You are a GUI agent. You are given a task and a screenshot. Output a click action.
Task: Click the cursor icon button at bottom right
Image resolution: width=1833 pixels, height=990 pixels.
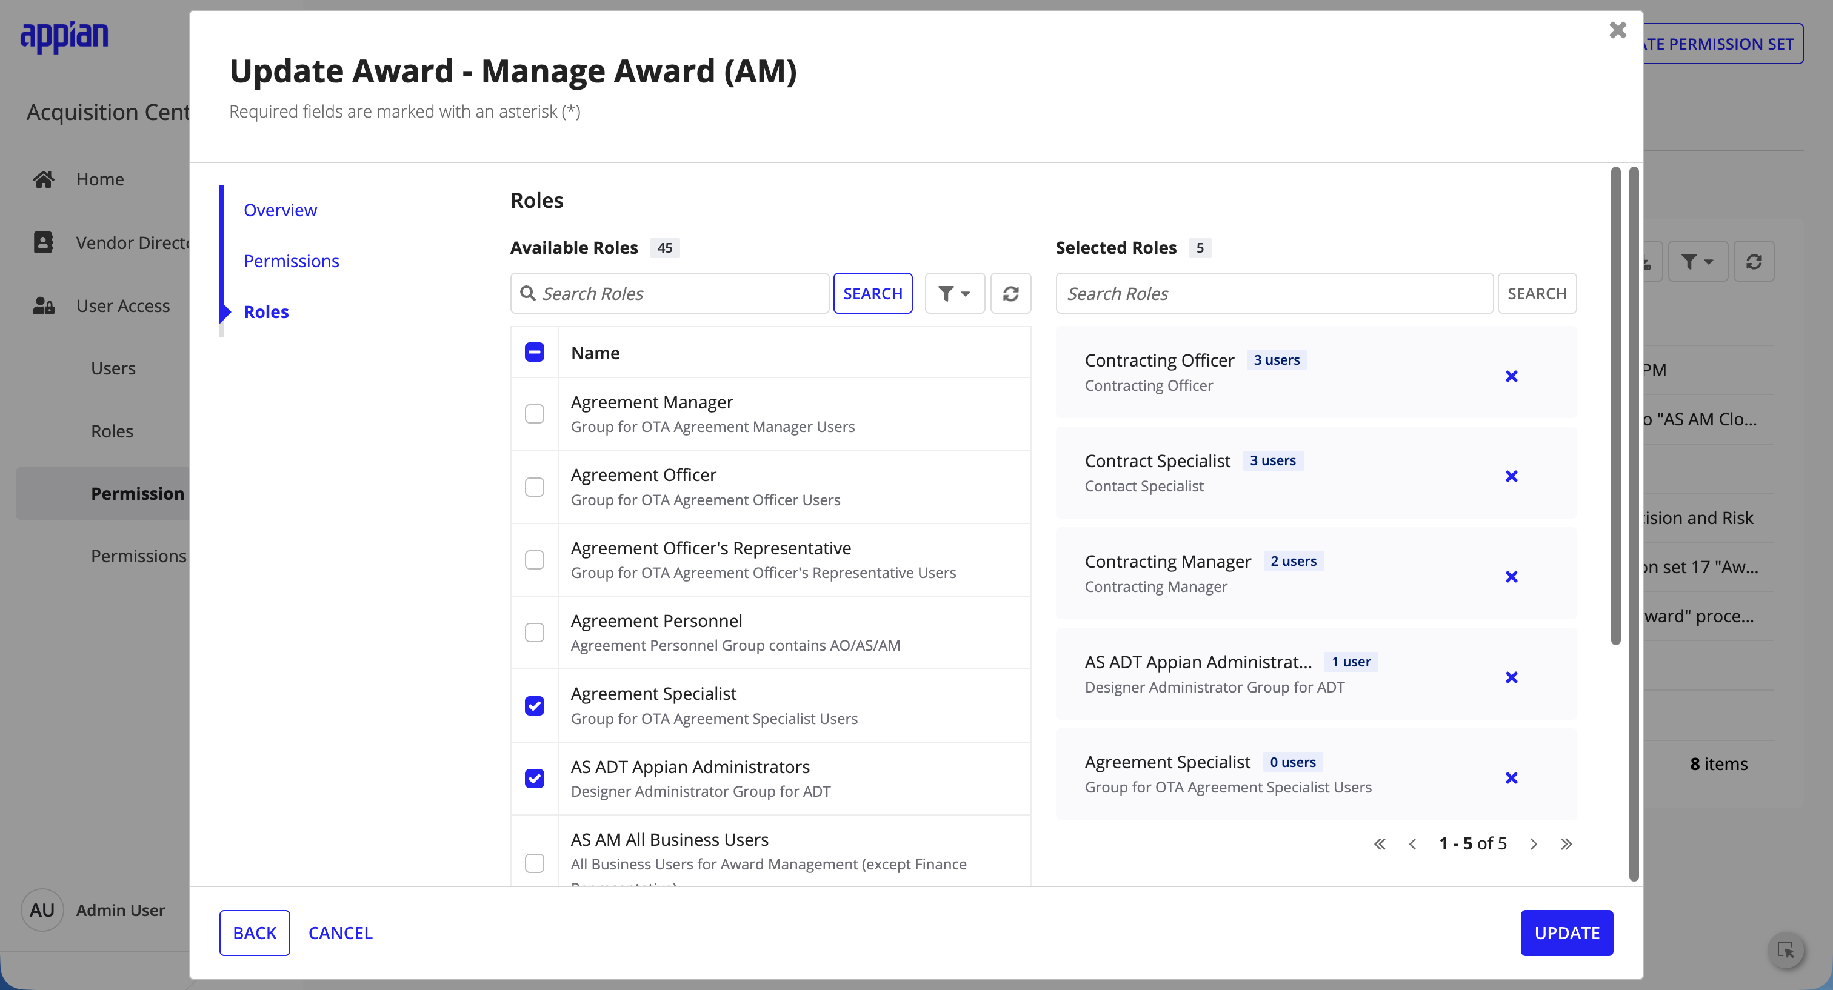[1785, 950]
